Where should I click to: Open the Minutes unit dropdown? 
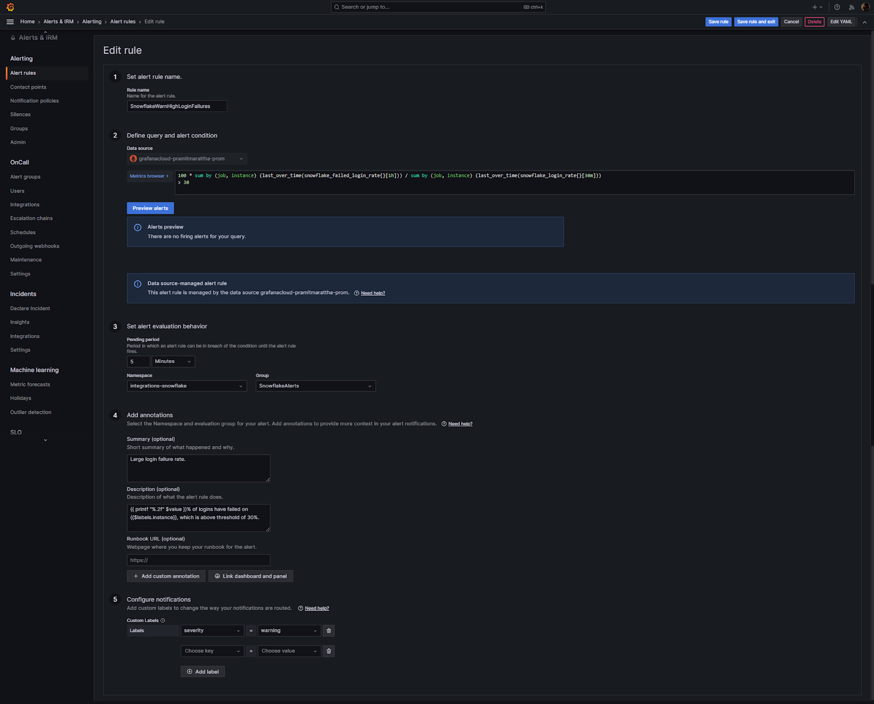tap(173, 361)
